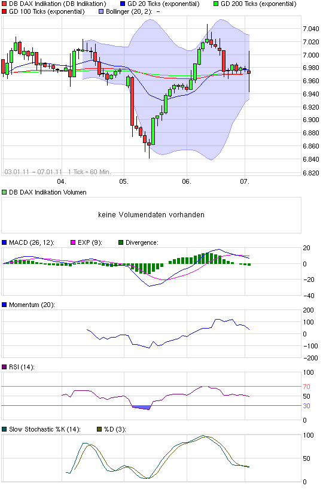326x495 pixels.
Task: Click the 6.940 price axis value
Action: pos(311,94)
